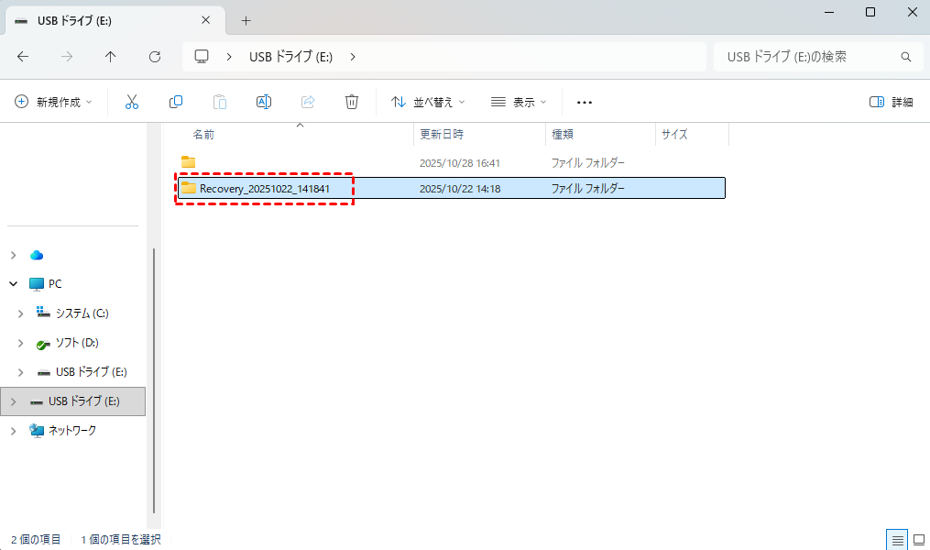Image resolution: width=930 pixels, height=550 pixels.
Task: Collapse the PC tree node
Action: 14,284
